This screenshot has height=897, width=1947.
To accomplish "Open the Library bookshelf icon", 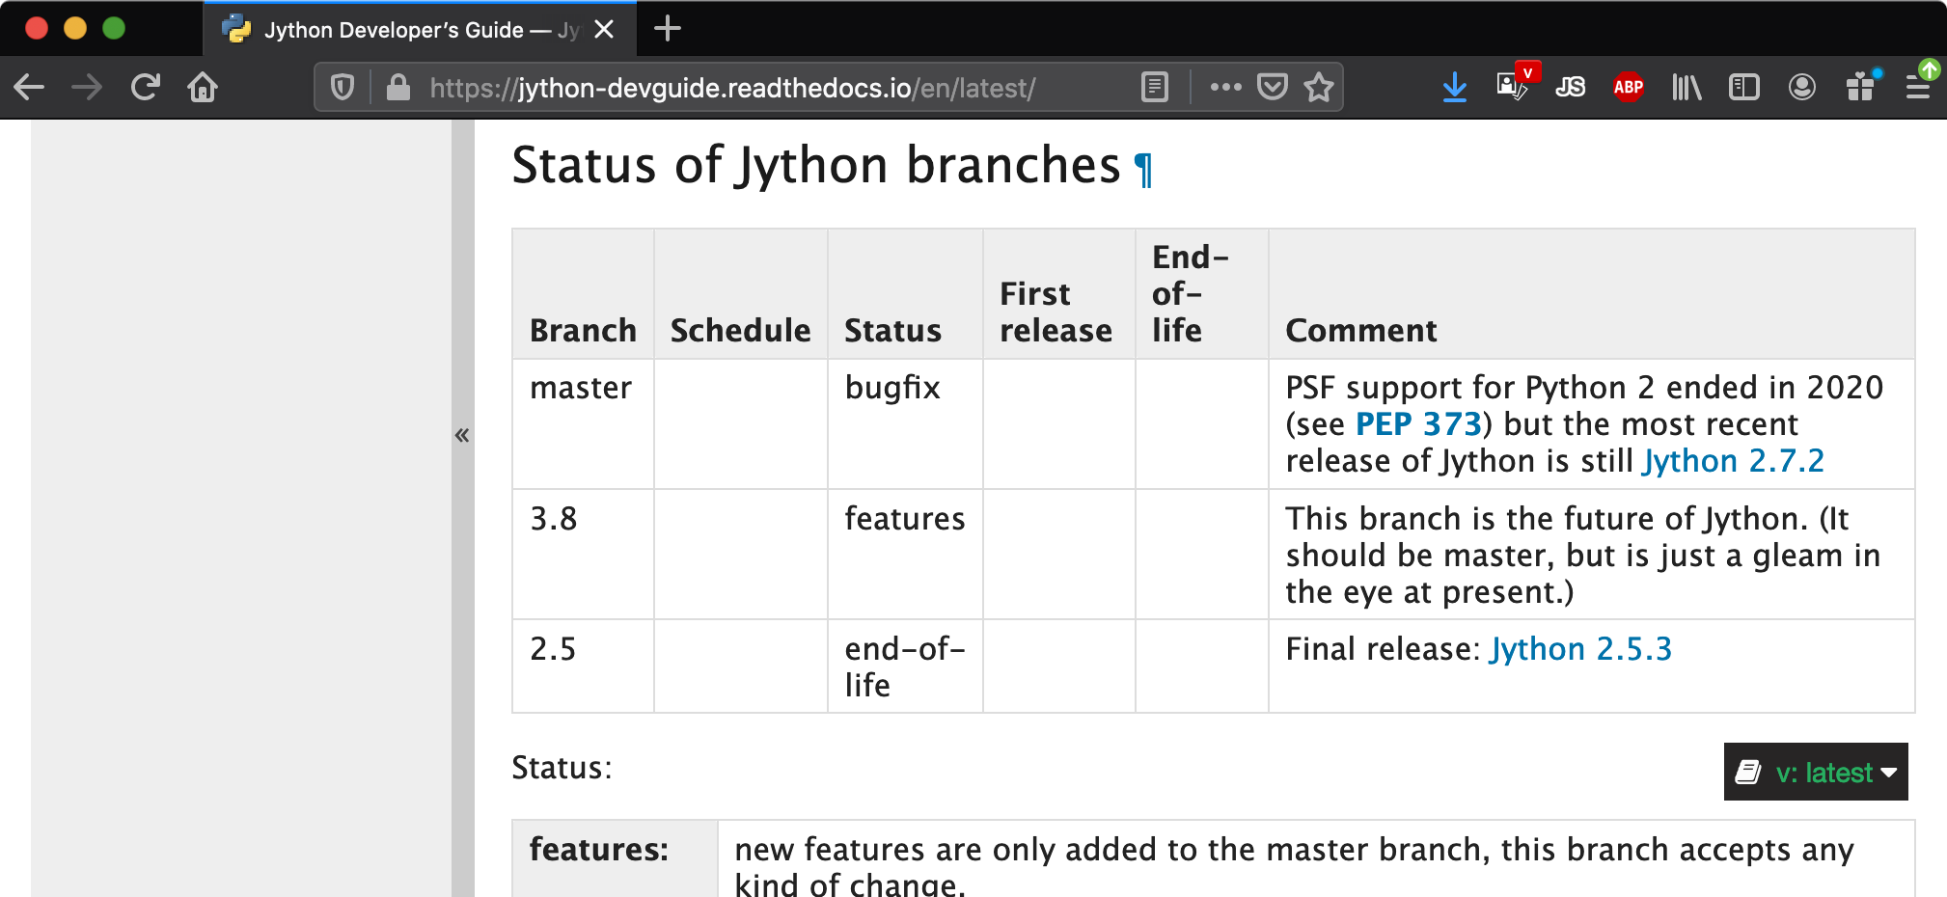I will coord(1686,88).
